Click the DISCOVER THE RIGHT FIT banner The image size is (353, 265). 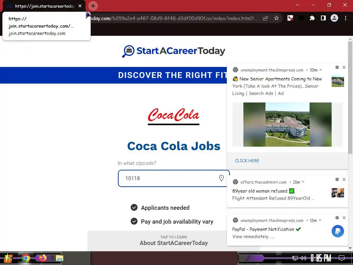click(113, 75)
